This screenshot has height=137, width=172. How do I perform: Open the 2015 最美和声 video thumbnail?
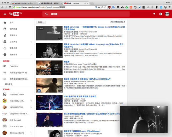[49, 102]
